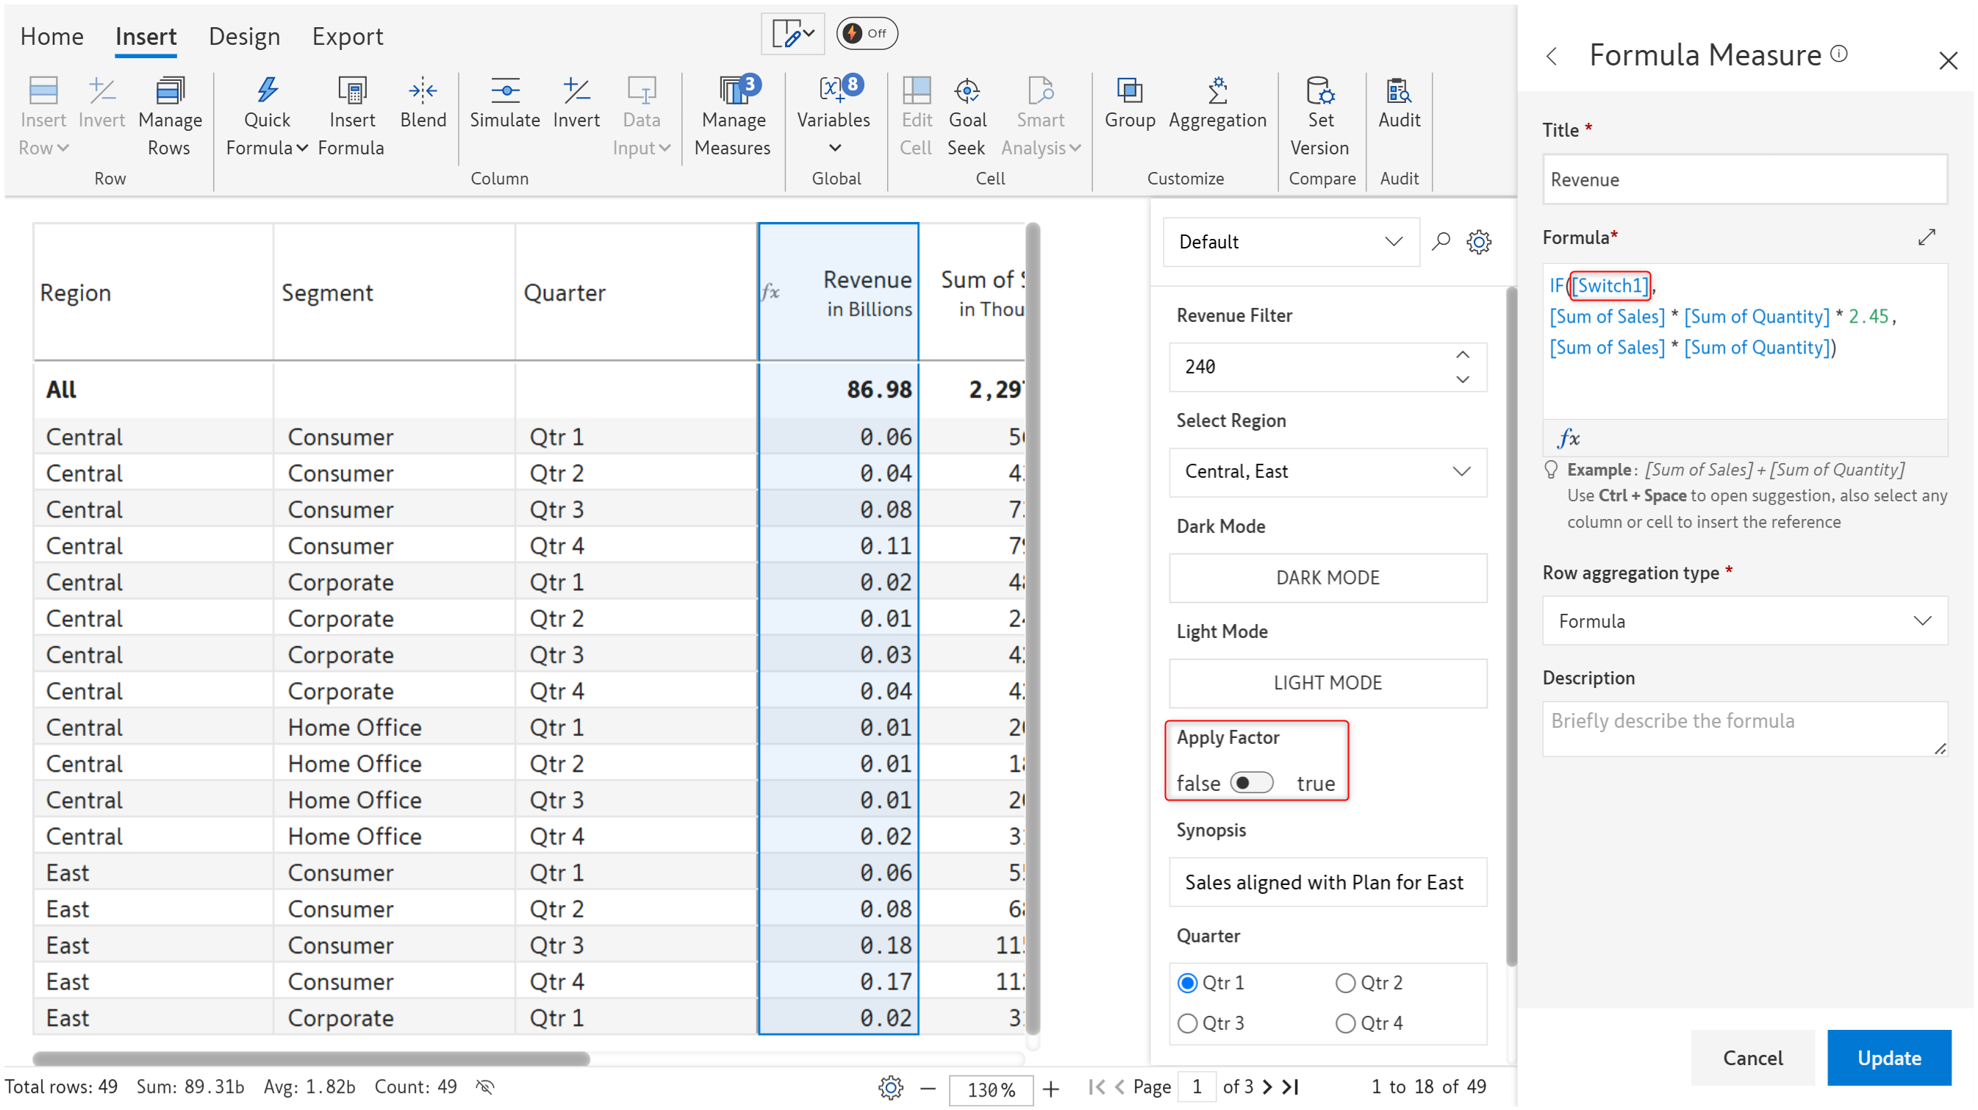Expand the formula editor with arrow icon
1978x1110 pixels.
(x=1926, y=237)
